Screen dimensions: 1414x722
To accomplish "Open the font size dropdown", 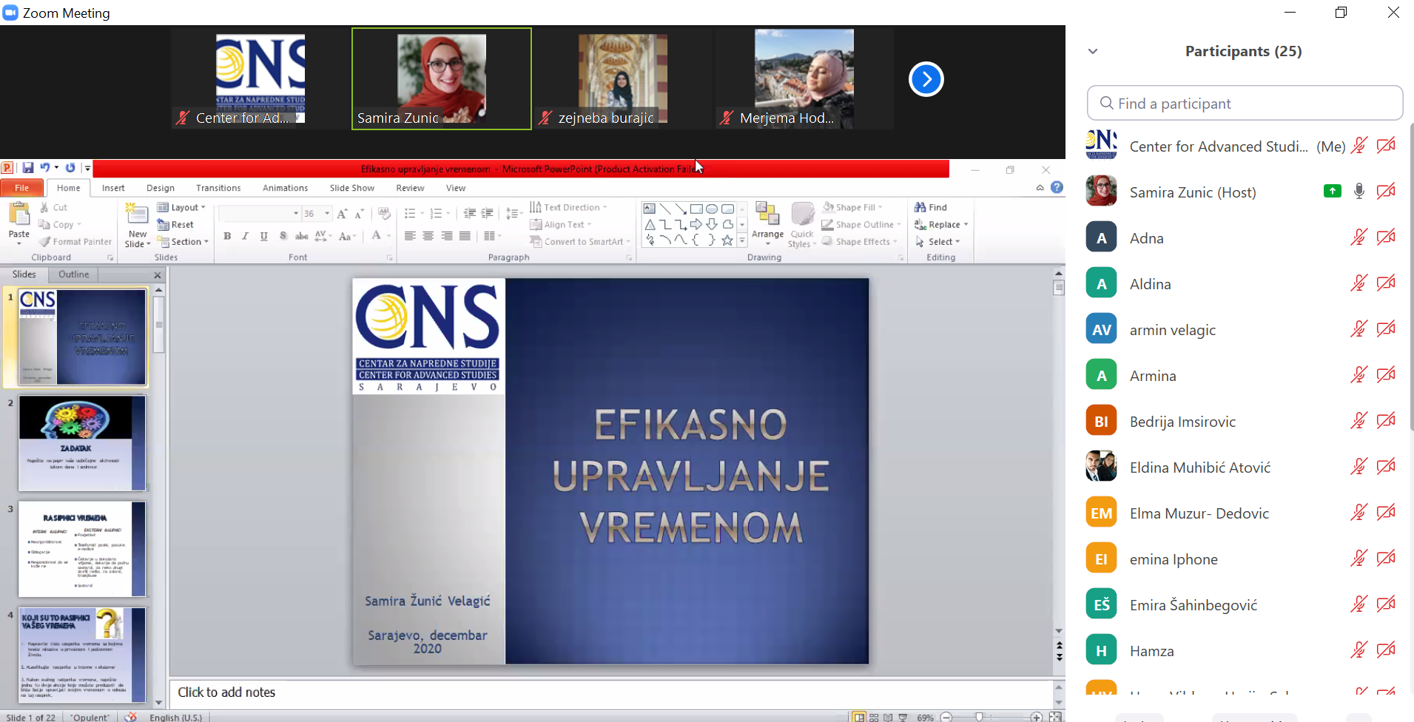I will click(x=326, y=213).
